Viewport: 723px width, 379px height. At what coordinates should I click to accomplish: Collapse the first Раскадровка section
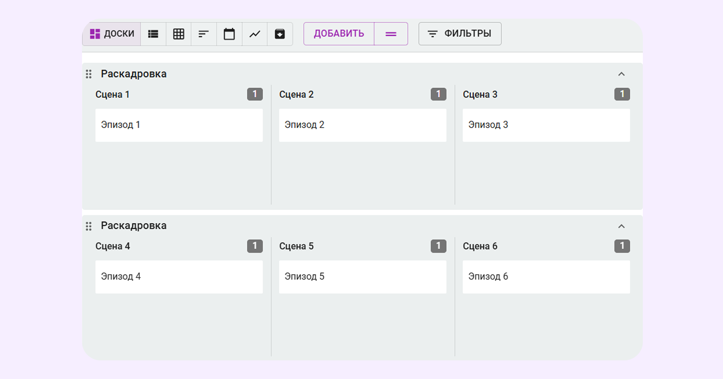point(621,74)
